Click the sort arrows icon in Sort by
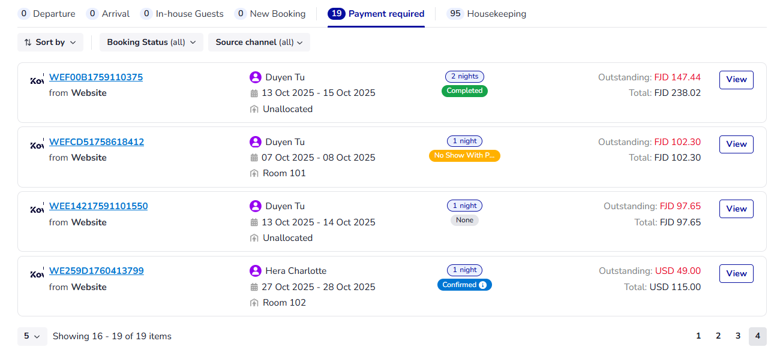 [x=28, y=43]
